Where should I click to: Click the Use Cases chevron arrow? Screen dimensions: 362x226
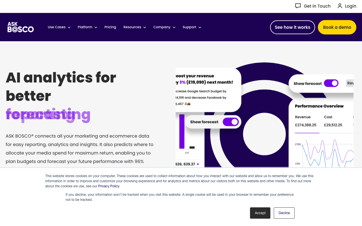[69, 27]
